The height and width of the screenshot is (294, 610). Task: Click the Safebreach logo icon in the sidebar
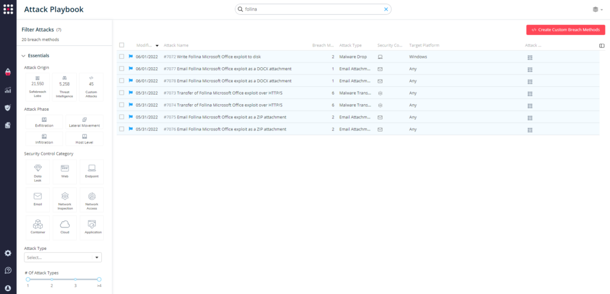point(8,10)
